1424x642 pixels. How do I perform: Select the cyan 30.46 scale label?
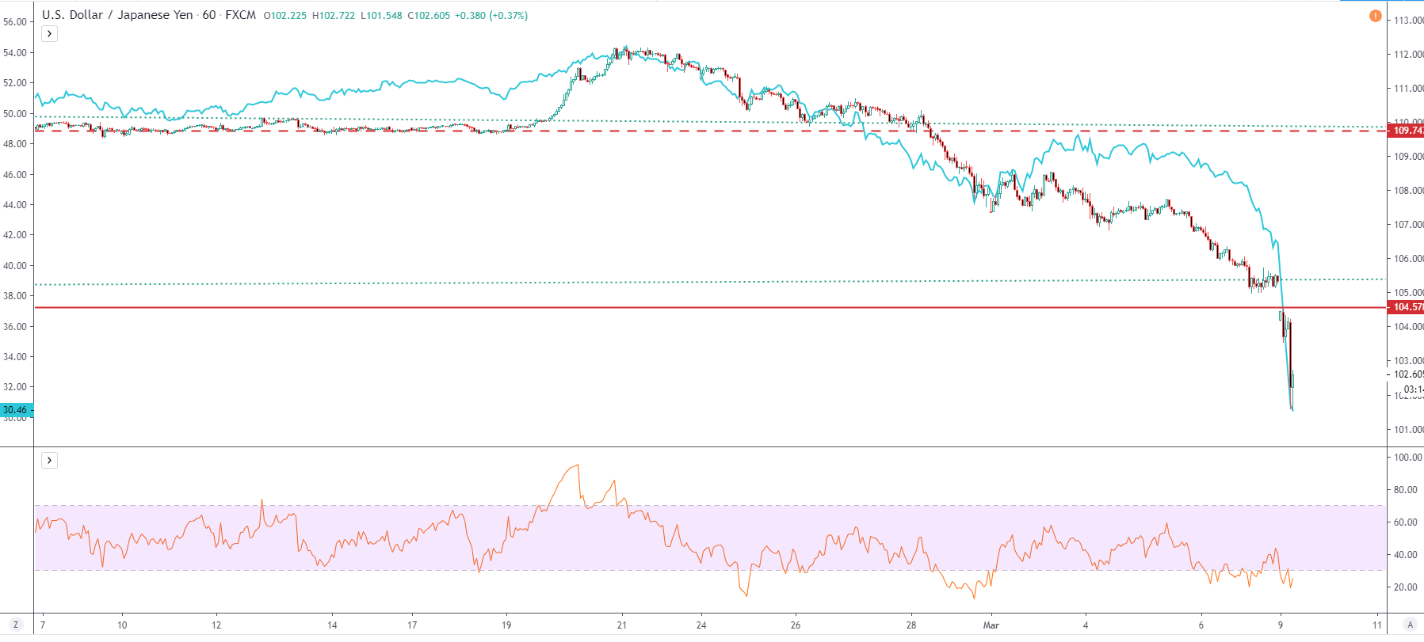click(15, 410)
